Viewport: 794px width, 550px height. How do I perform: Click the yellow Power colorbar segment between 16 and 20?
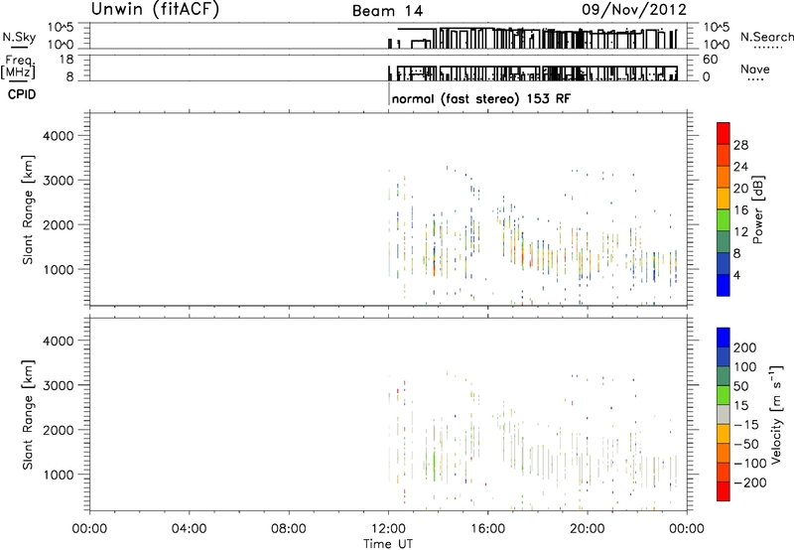pyautogui.click(x=724, y=198)
